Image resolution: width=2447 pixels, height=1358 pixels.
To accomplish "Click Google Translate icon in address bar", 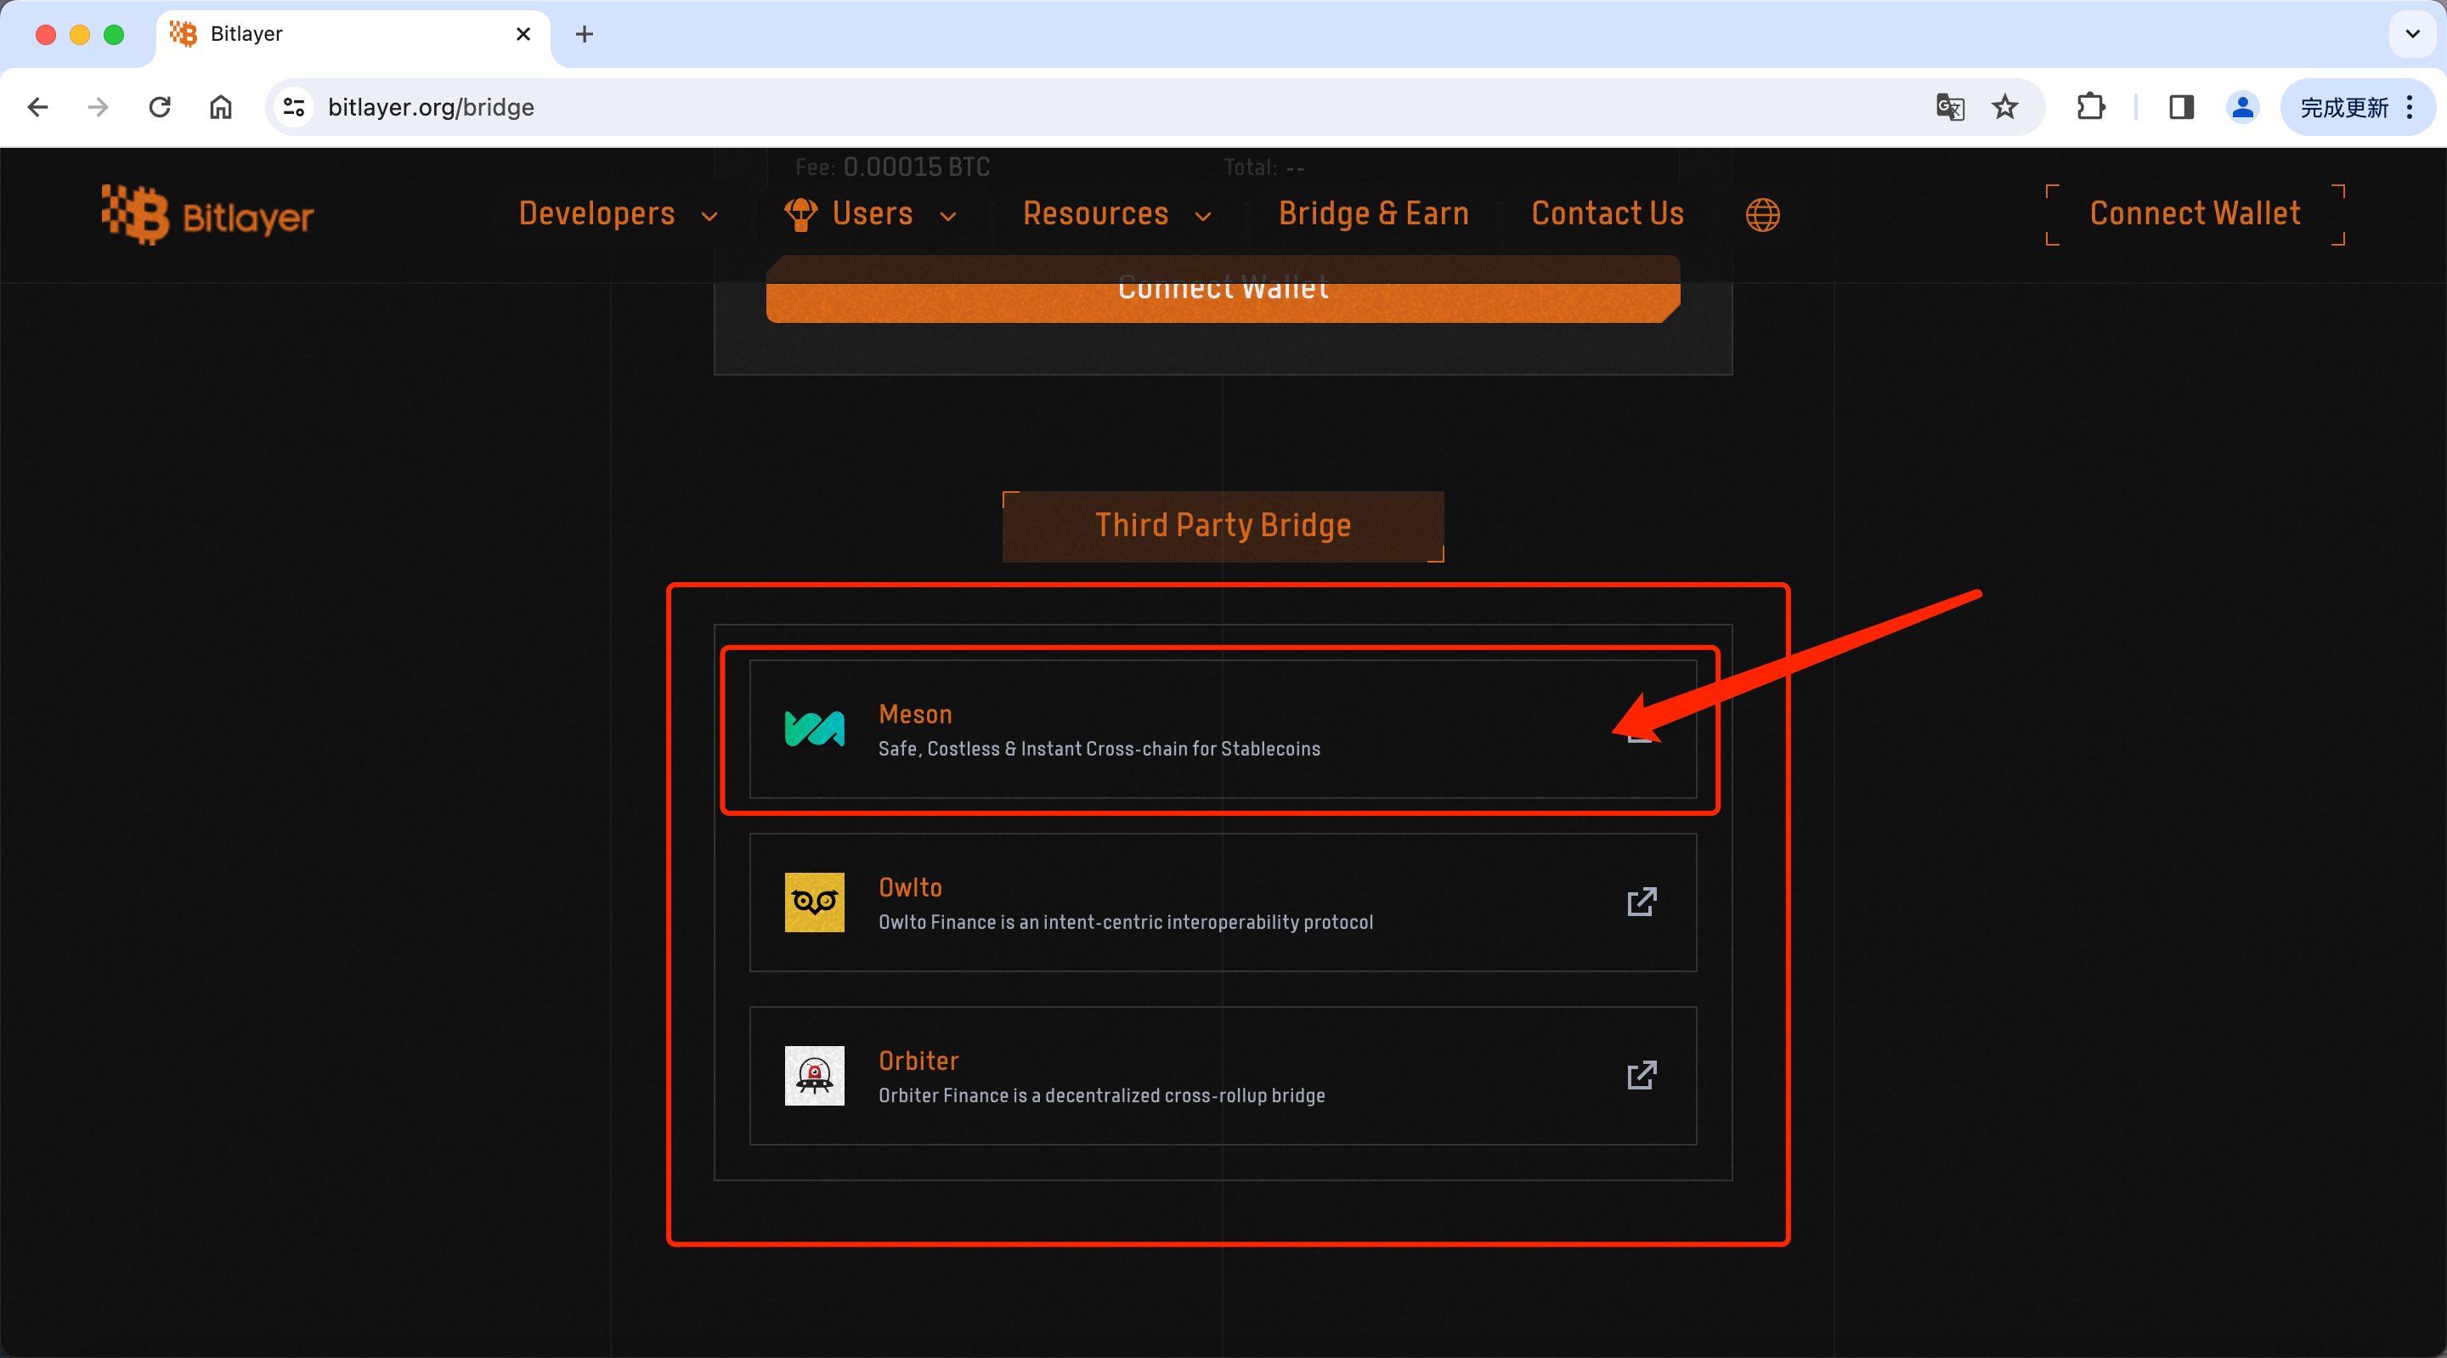I will coord(1949,107).
